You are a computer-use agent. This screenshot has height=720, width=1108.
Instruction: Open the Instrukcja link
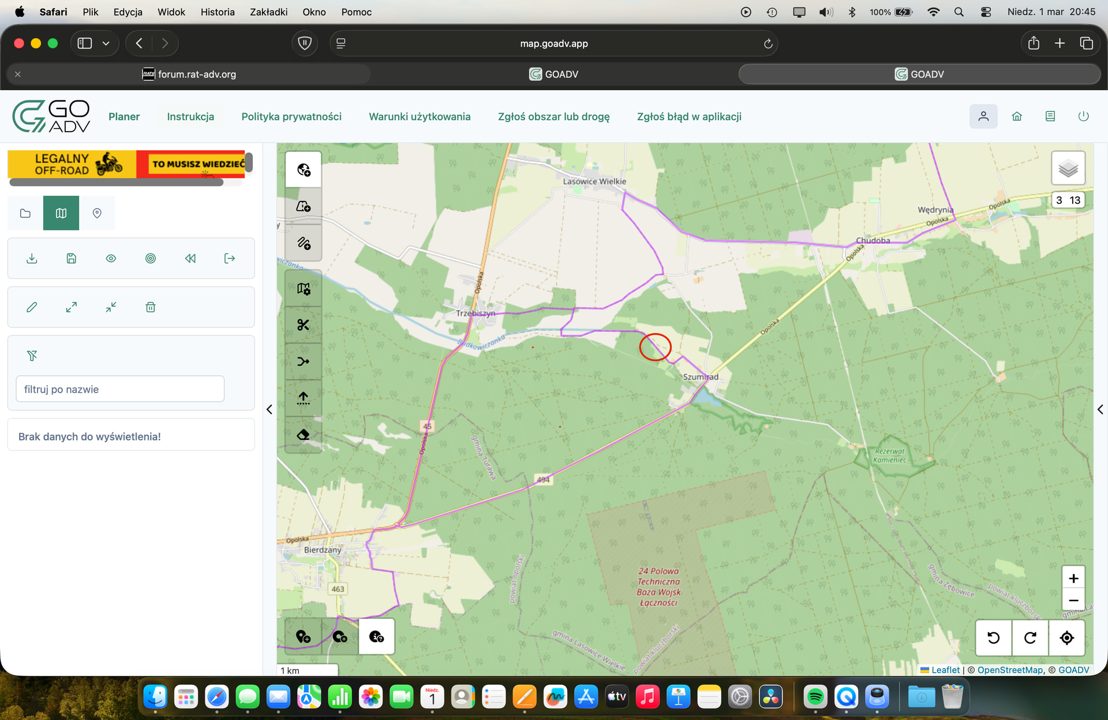pyautogui.click(x=190, y=117)
